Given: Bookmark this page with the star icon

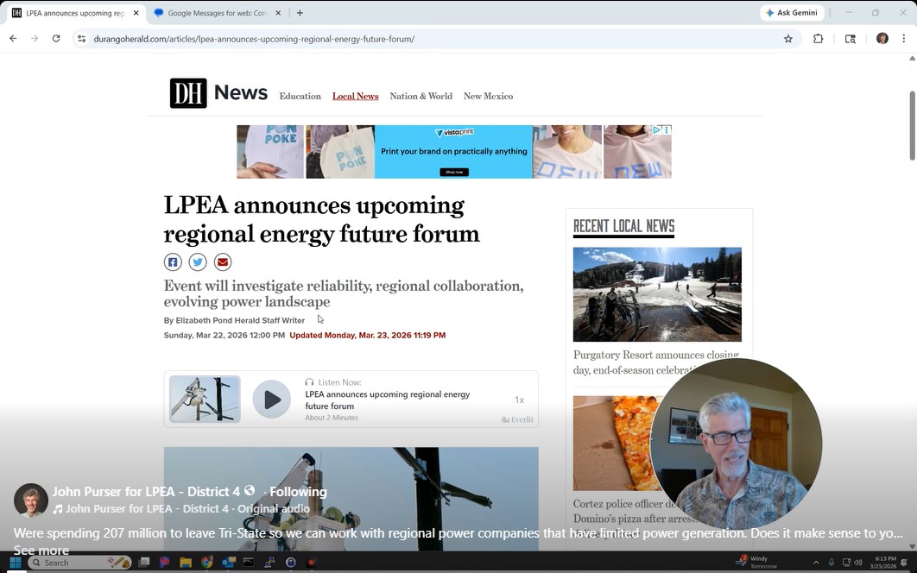Looking at the screenshot, I should 787,39.
